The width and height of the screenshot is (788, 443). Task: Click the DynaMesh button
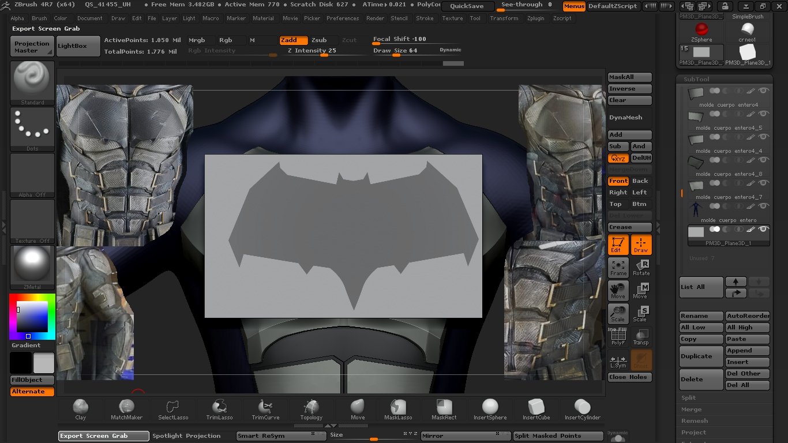pos(630,118)
